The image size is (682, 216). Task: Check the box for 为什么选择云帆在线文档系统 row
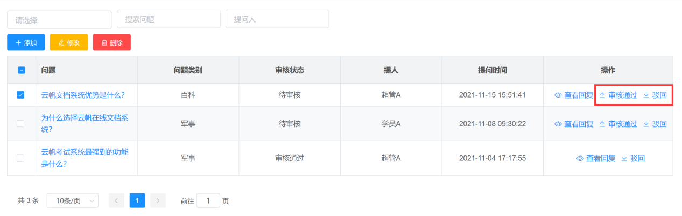(x=21, y=124)
